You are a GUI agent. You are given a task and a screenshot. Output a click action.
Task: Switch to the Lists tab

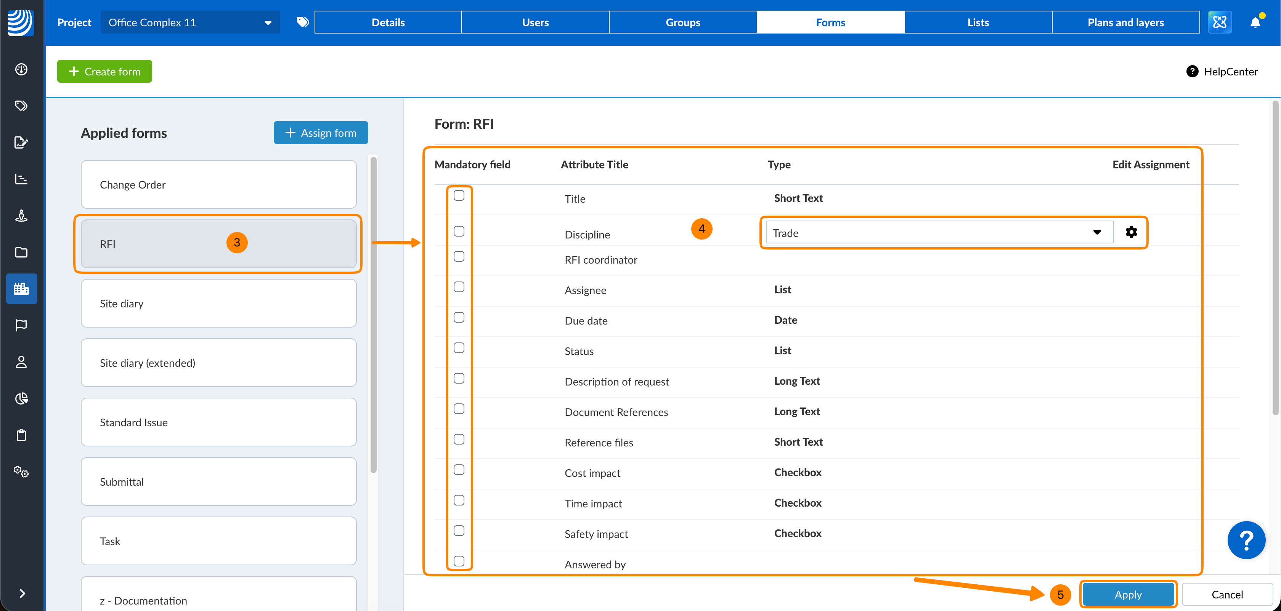tap(978, 22)
